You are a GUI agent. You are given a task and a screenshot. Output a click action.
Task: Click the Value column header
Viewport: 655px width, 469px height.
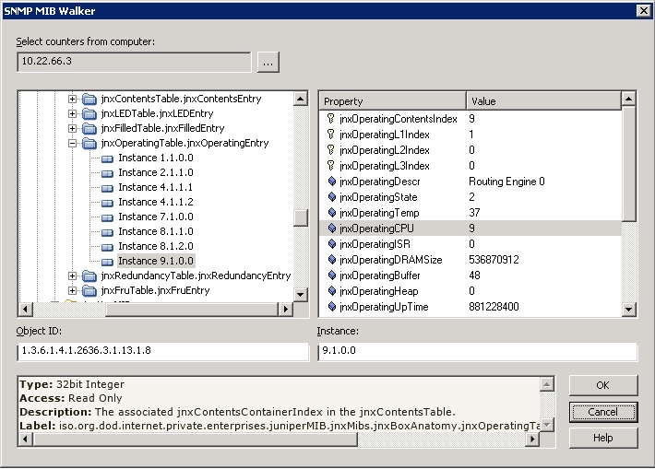pyautogui.click(x=542, y=100)
